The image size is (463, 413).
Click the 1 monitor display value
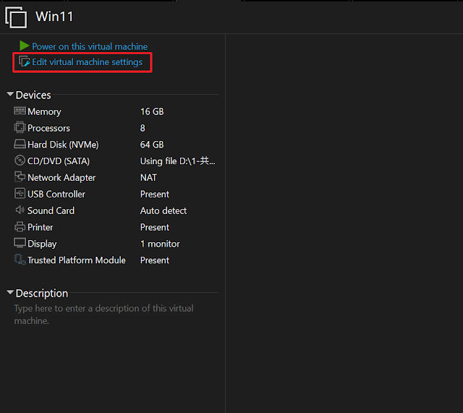coord(160,244)
